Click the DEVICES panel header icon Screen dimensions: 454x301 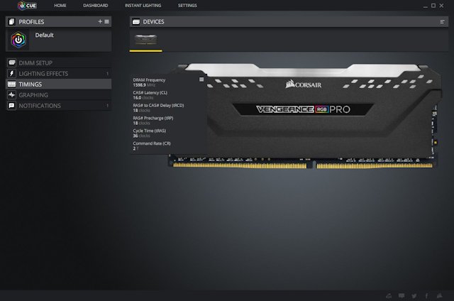(135, 22)
